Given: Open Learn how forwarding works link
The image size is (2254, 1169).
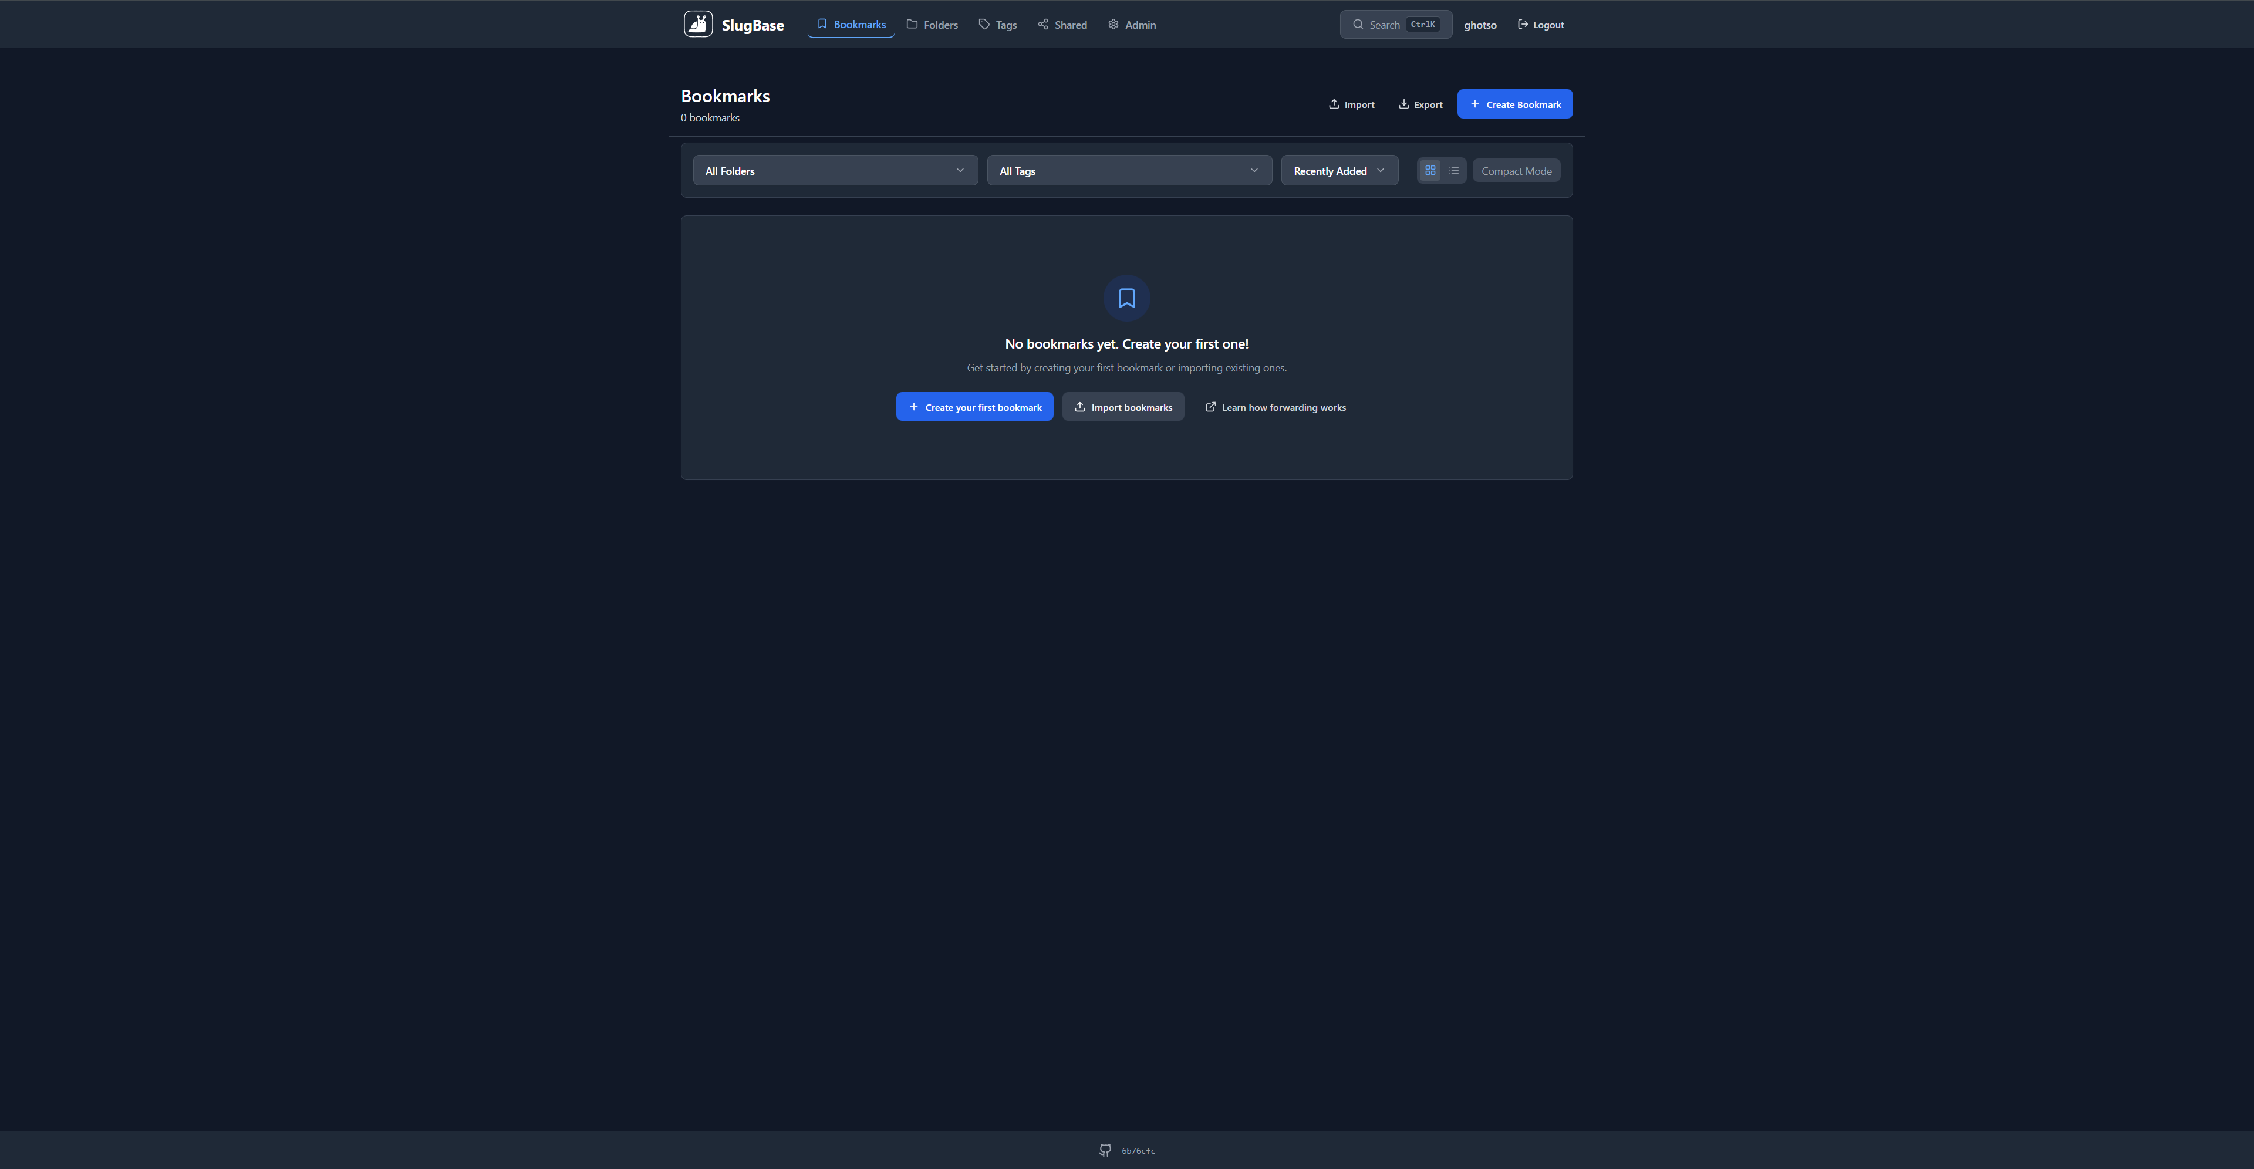Looking at the screenshot, I should (1275, 407).
